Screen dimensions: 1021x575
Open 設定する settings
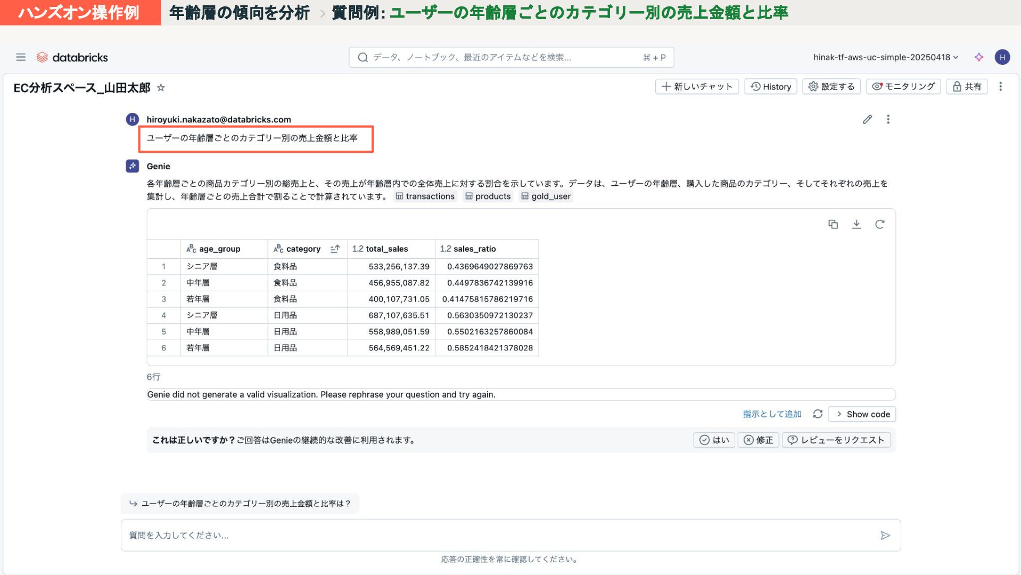click(831, 86)
